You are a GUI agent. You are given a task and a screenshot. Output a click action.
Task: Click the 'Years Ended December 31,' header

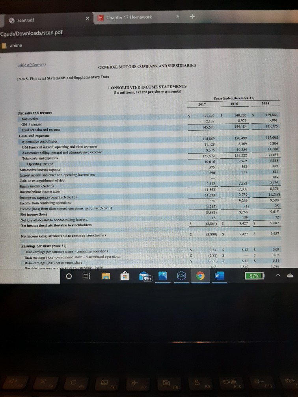(234, 98)
